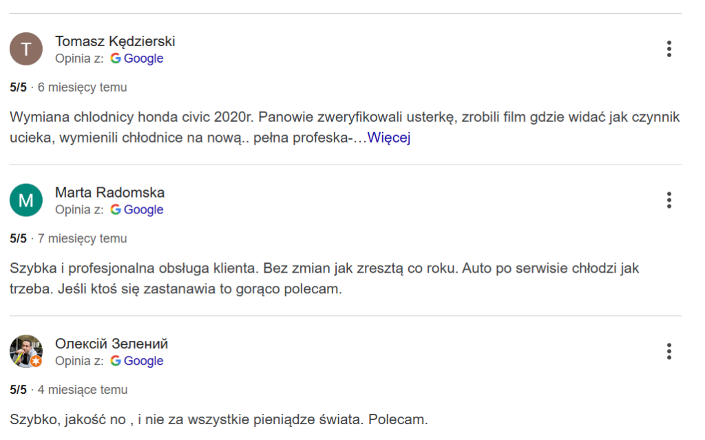Open options menu for Tomasz Kędzierski's review
Image resolution: width=705 pixels, height=440 pixels.
pos(669,49)
